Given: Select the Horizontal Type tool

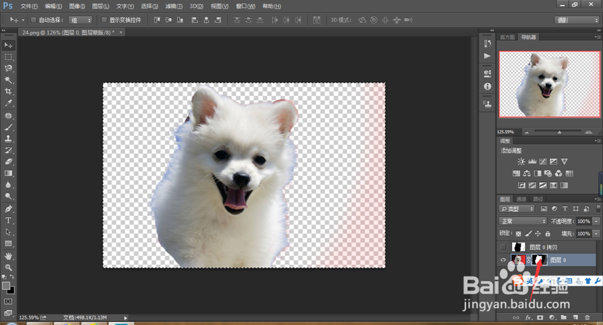Looking at the screenshot, I should click(x=8, y=220).
